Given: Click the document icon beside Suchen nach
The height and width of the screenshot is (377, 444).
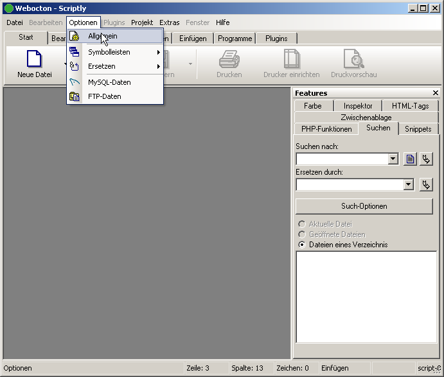Looking at the screenshot, I should pyautogui.click(x=410, y=159).
